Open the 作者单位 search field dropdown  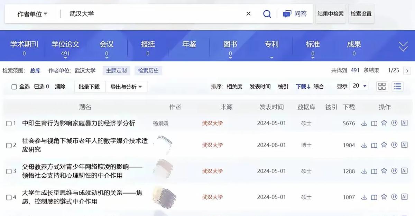coord(32,14)
